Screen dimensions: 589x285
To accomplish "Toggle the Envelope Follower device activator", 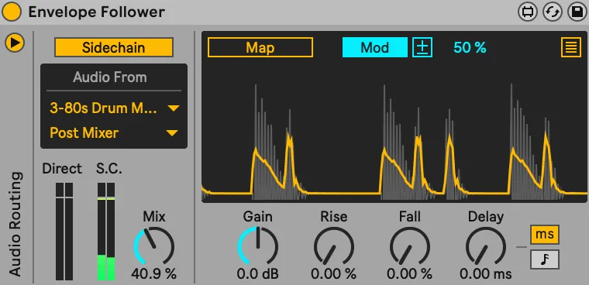I will 12,12.
